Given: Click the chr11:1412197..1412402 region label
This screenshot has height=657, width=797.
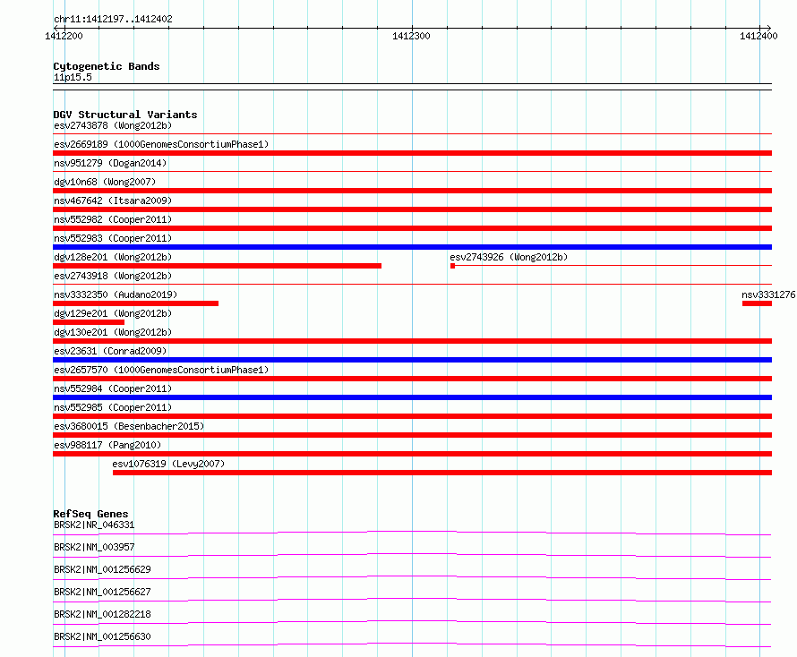Looking at the screenshot, I should coord(113,20).
